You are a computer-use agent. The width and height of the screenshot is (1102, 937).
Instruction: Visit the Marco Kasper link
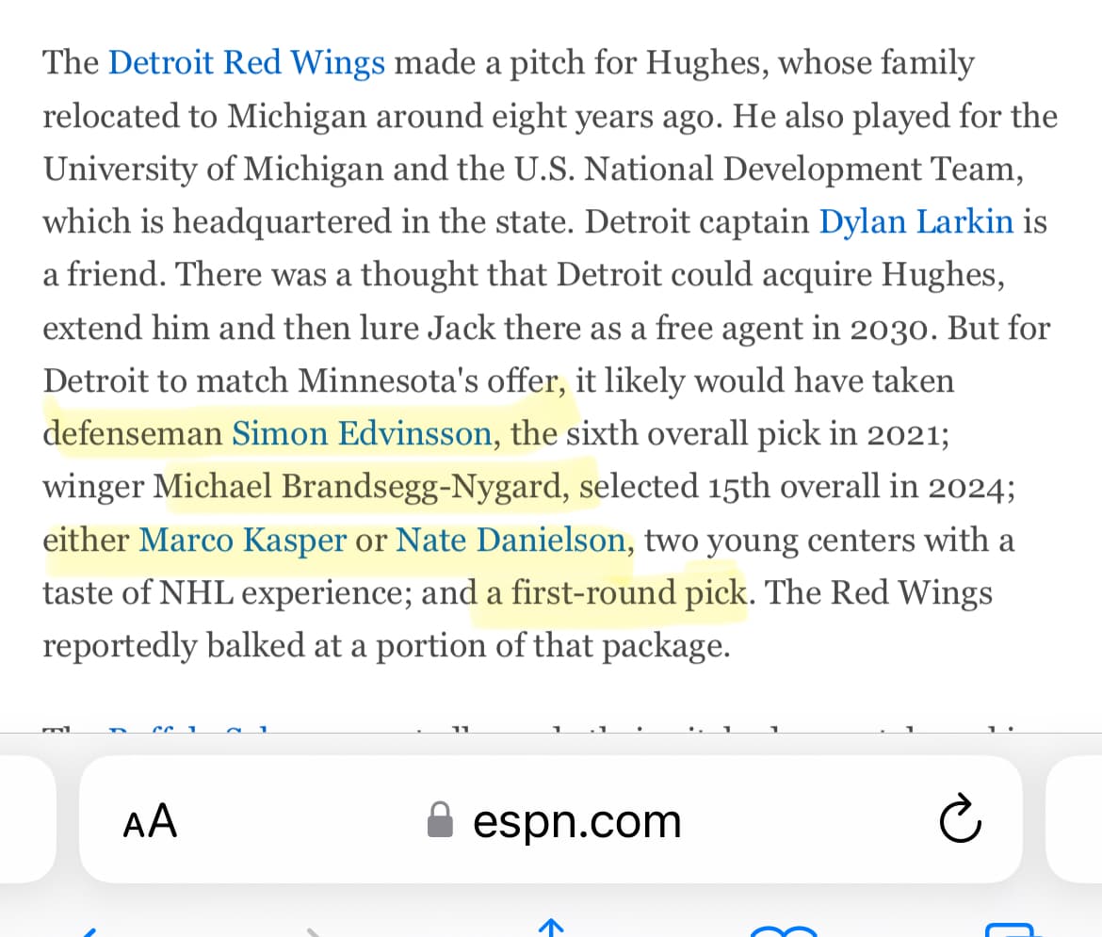[x=241, y=540]
